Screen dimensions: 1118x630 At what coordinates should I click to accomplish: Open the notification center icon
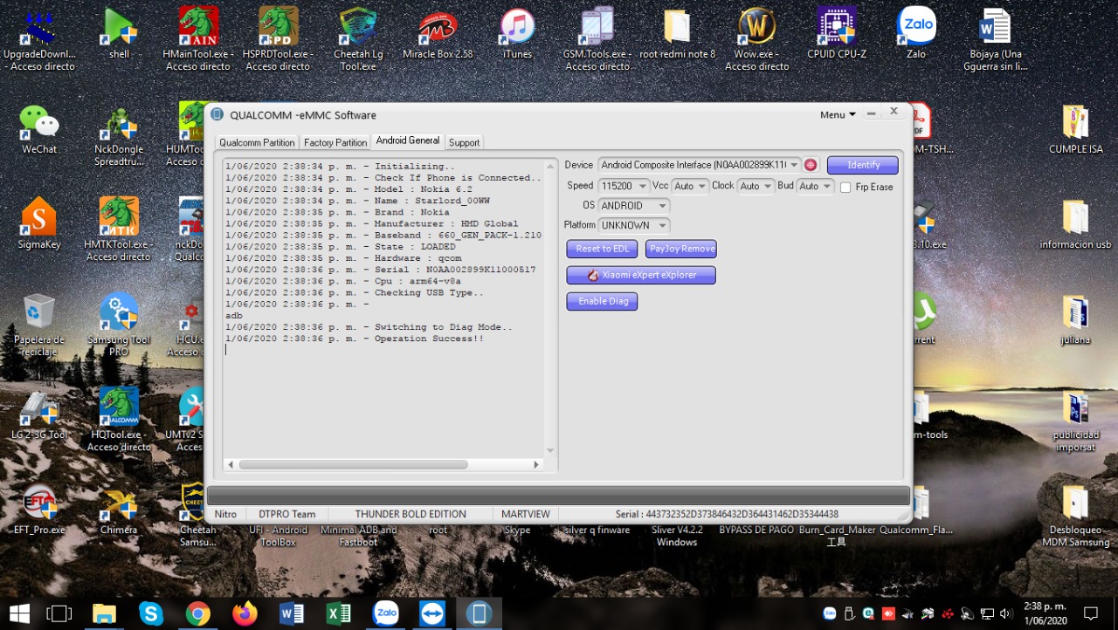(1091, 613)
